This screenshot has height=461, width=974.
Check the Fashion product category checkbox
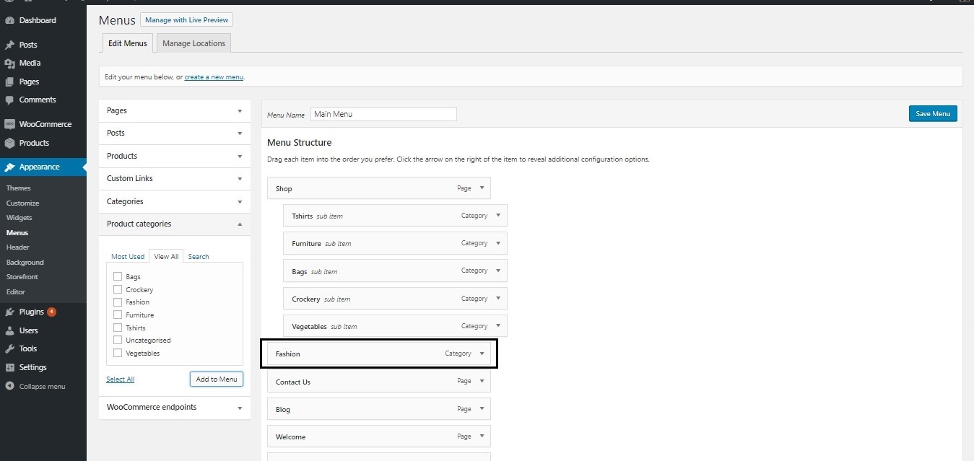(117, 302)
